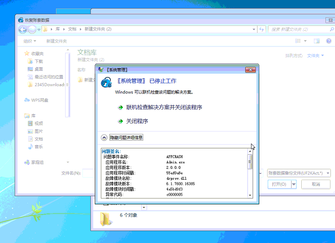The image size is (335, 243).
Task: Toggle the preview pane icon
Action: coord(317,41)
